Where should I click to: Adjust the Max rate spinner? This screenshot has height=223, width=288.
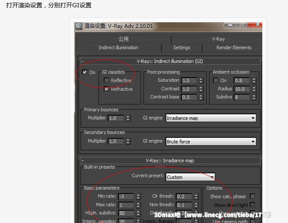point(138,205)
